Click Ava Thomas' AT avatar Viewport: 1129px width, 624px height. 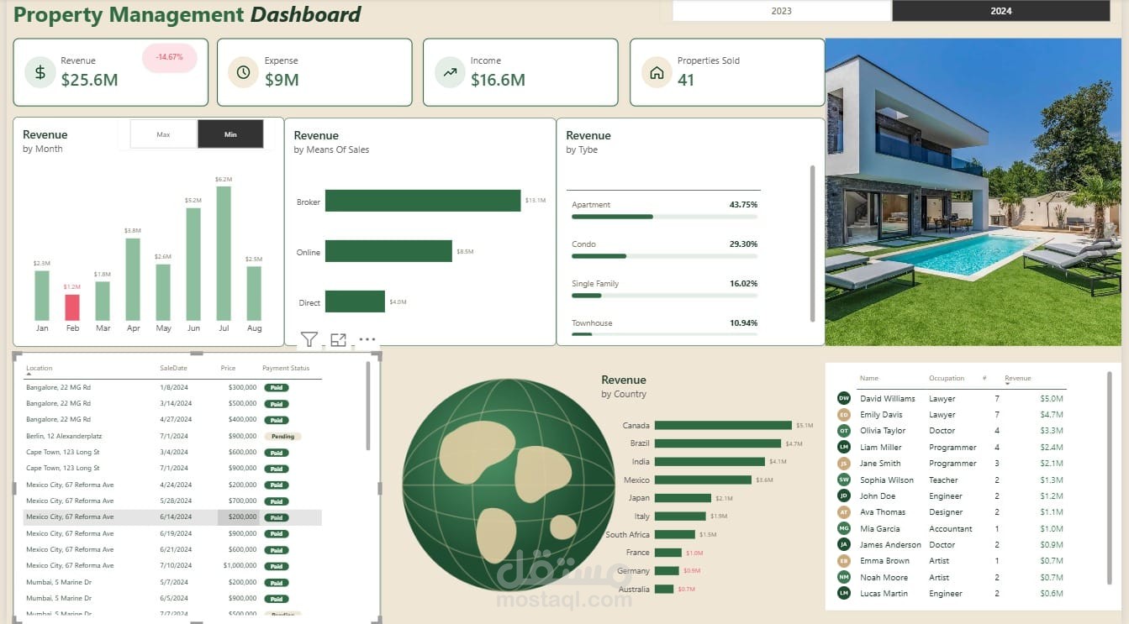tap(844, 512)
